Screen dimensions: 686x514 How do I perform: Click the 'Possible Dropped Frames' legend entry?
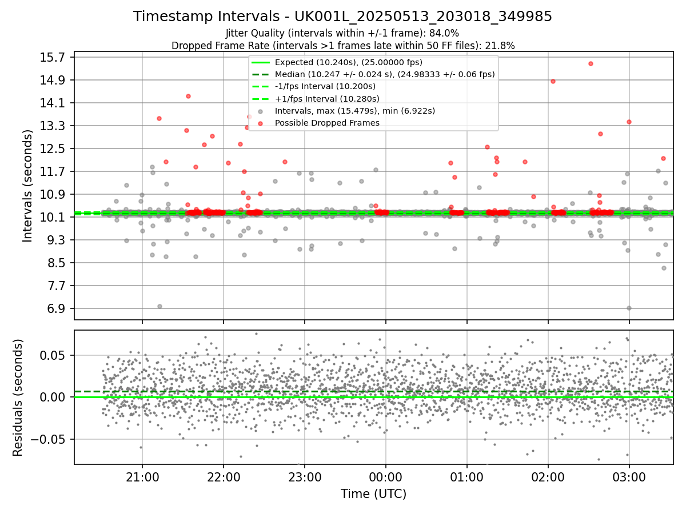(x=327, y=123)
